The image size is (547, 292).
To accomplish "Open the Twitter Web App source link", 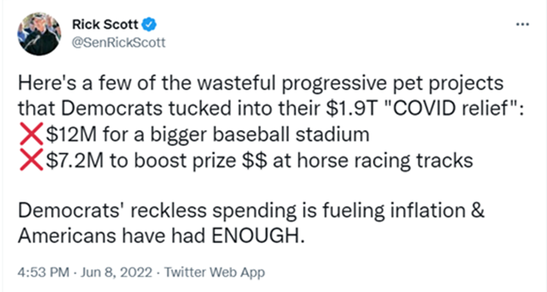I will 215,272.
